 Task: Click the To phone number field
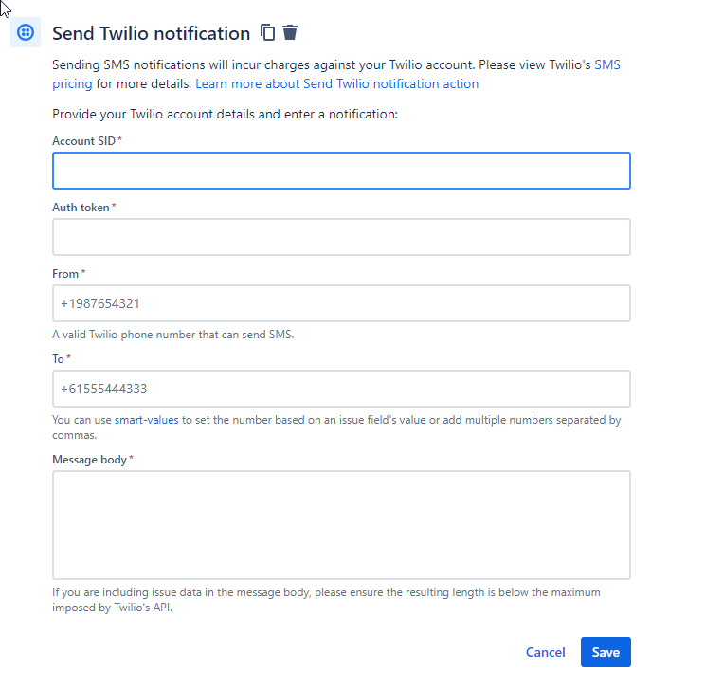[341, 389]
